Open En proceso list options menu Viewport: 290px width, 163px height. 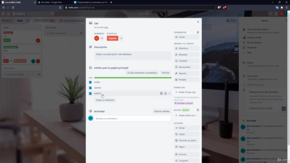coord(82,28)
